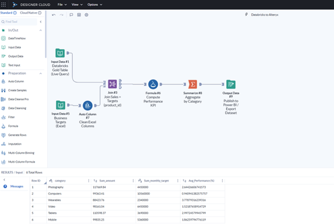The height and width of the screenshot is (224, 334).
Task: Click the info icon next to Cloud Native
Action: 40,13
